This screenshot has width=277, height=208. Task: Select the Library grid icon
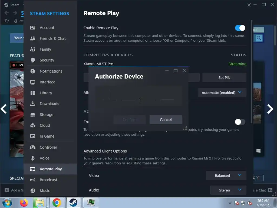(33, 93)
